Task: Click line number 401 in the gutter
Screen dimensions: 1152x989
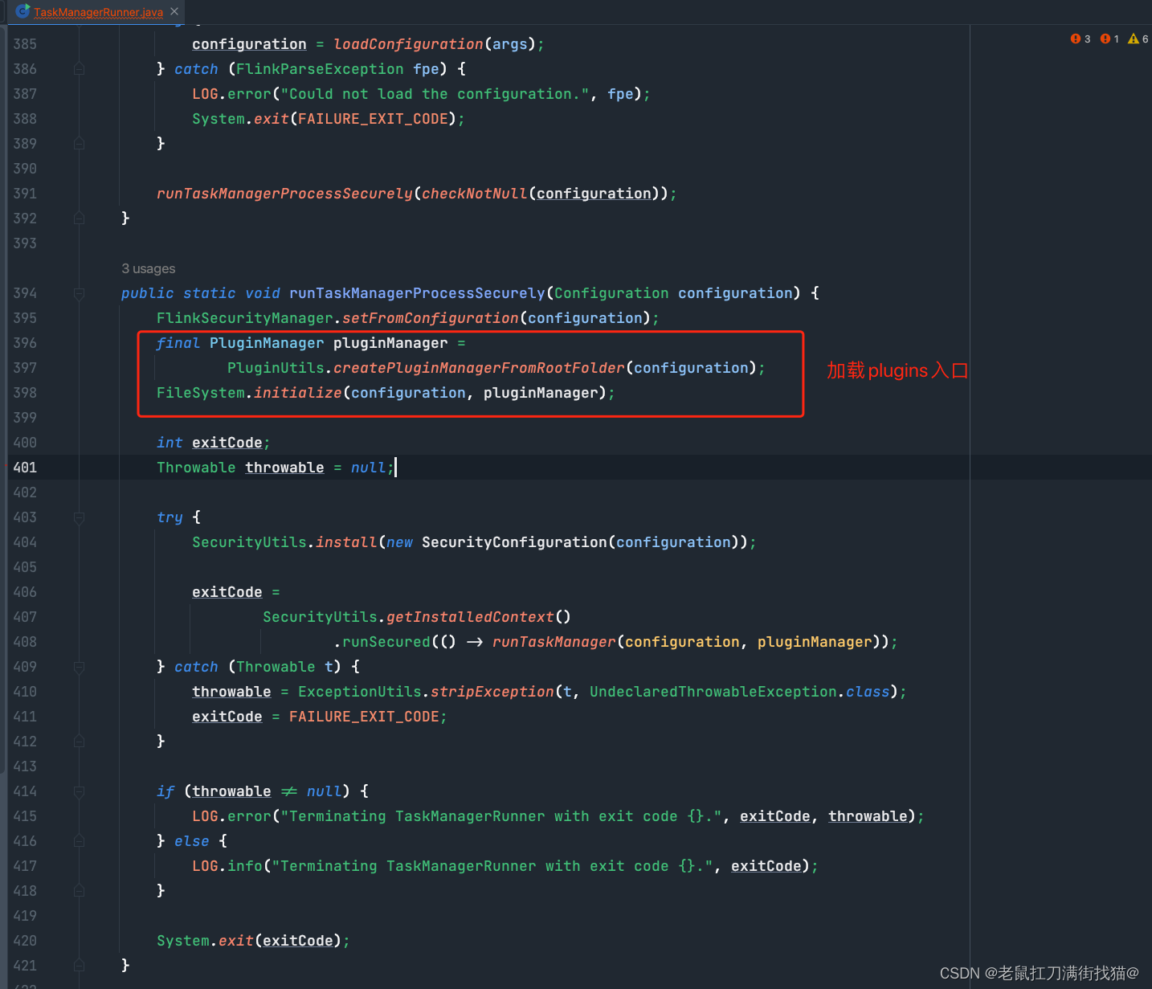Action: tap(25, 468)
